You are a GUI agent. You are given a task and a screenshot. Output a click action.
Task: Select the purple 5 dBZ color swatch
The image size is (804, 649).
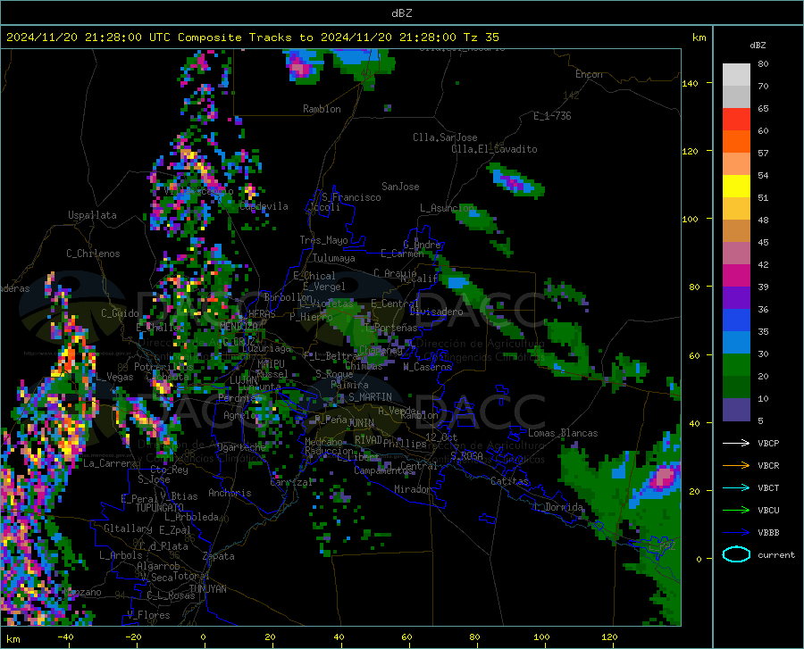pyautogui.click(x=736, y=410)
